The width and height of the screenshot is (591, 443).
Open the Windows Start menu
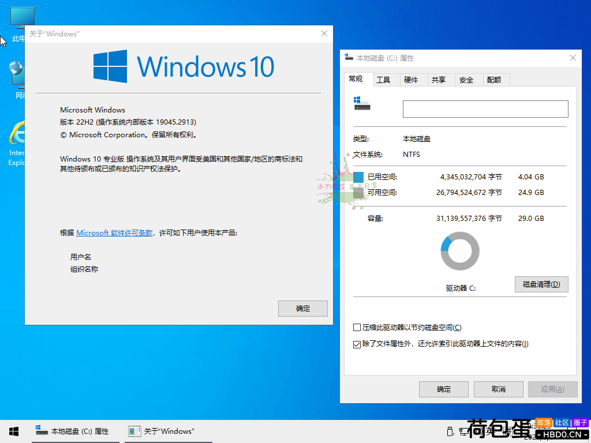point(14,431)
